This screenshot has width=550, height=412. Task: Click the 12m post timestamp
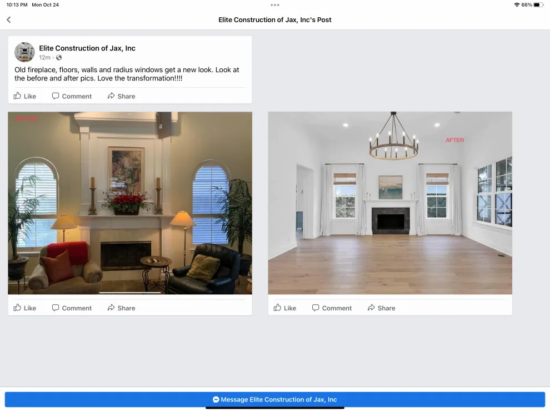(x=45, y=58)
